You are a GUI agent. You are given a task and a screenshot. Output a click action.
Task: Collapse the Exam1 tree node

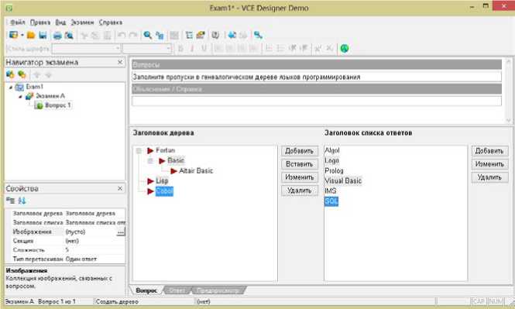click(11, 88)
